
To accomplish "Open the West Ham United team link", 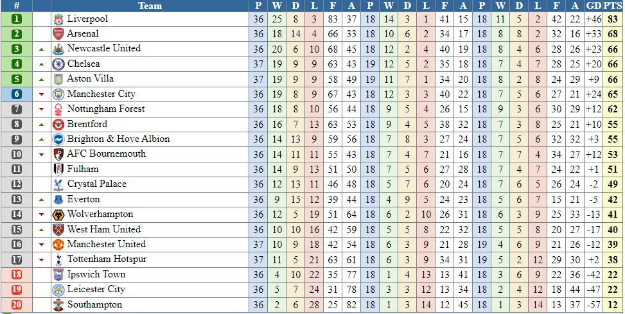I will tap(103, 229).
